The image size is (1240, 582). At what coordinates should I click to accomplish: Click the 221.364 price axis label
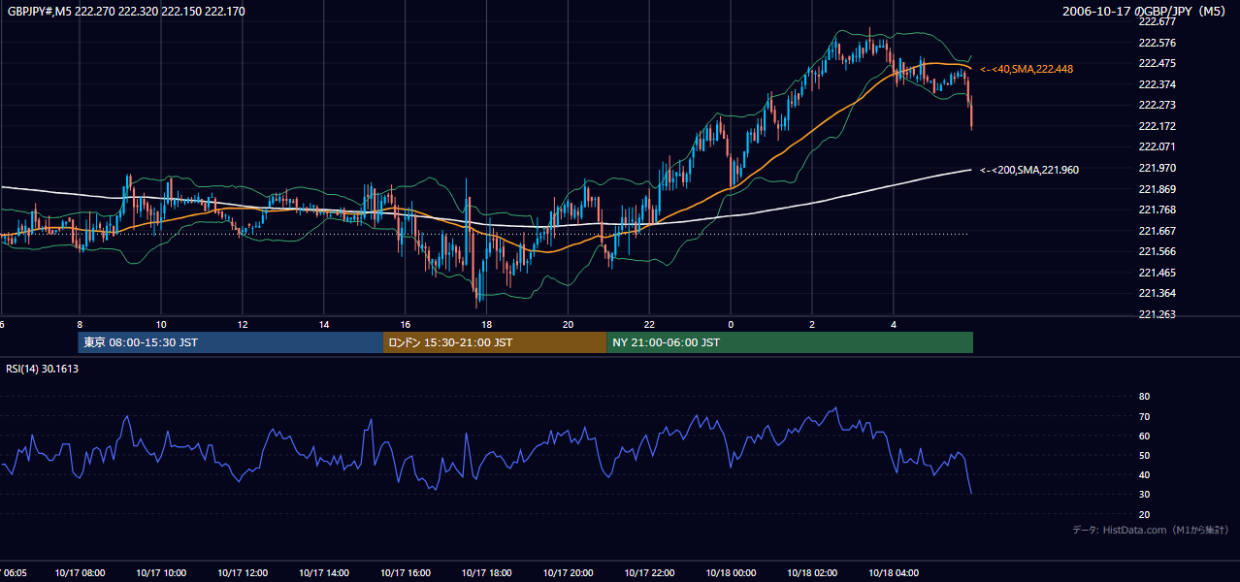tap(1157, 293)
